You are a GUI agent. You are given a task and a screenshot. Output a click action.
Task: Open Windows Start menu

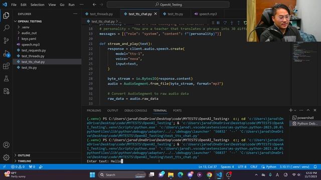(92, 174)
